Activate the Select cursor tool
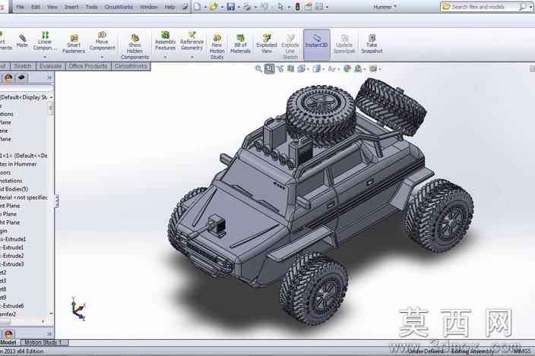 click(x=280, y=7)
